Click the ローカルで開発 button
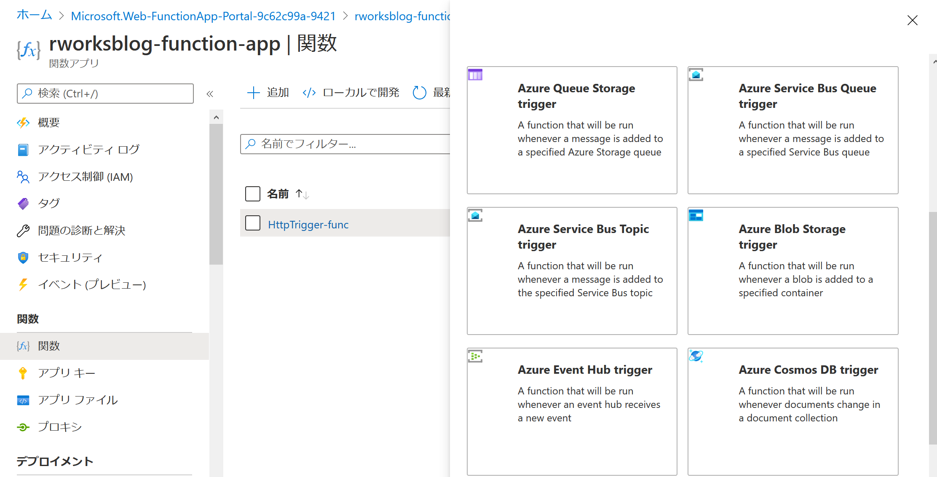 (351, 93)
